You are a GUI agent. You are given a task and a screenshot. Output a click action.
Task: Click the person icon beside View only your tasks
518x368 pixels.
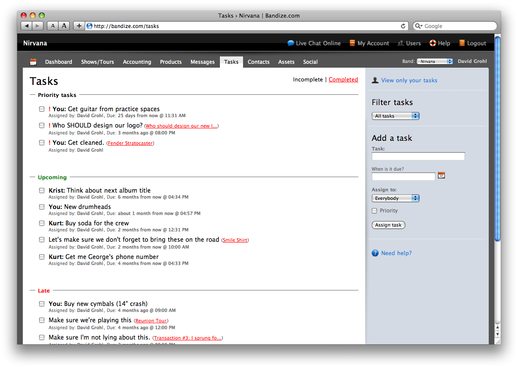(x=375, y=80)
